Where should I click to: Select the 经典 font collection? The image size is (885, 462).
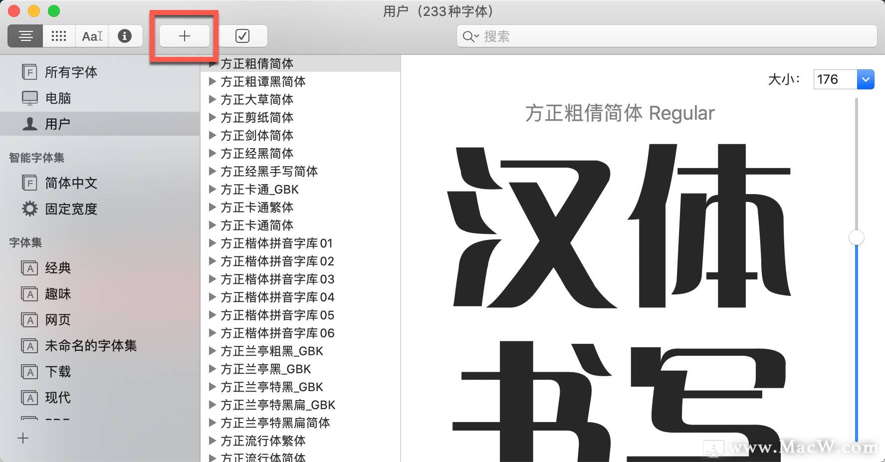click(57, 267)
